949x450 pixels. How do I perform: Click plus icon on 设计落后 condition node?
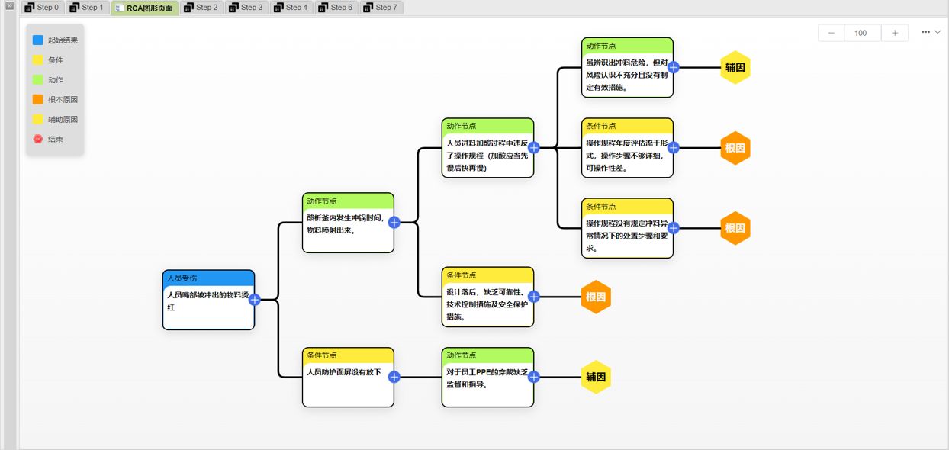tap(534, 297)
